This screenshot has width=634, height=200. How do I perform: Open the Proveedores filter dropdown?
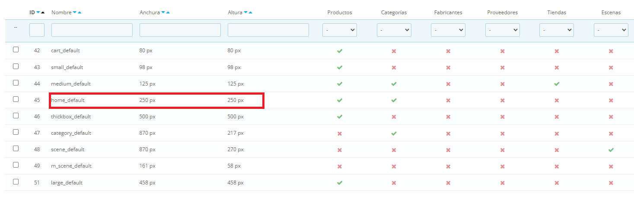coord(503,30)
